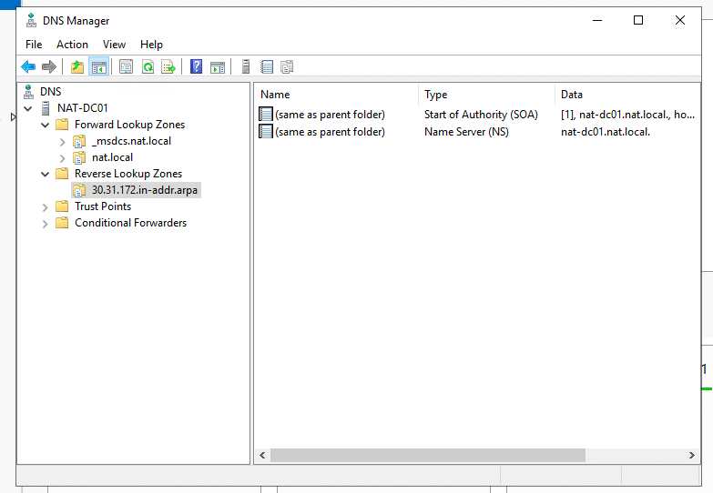Select Forward Lookup Zones folder
This screenshot has height=493, width=713.
[129, 125]
